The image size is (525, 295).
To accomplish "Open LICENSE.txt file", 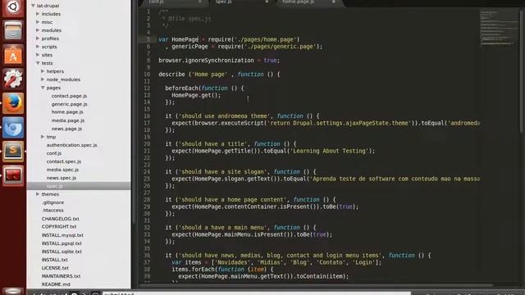I will [55, 268].
